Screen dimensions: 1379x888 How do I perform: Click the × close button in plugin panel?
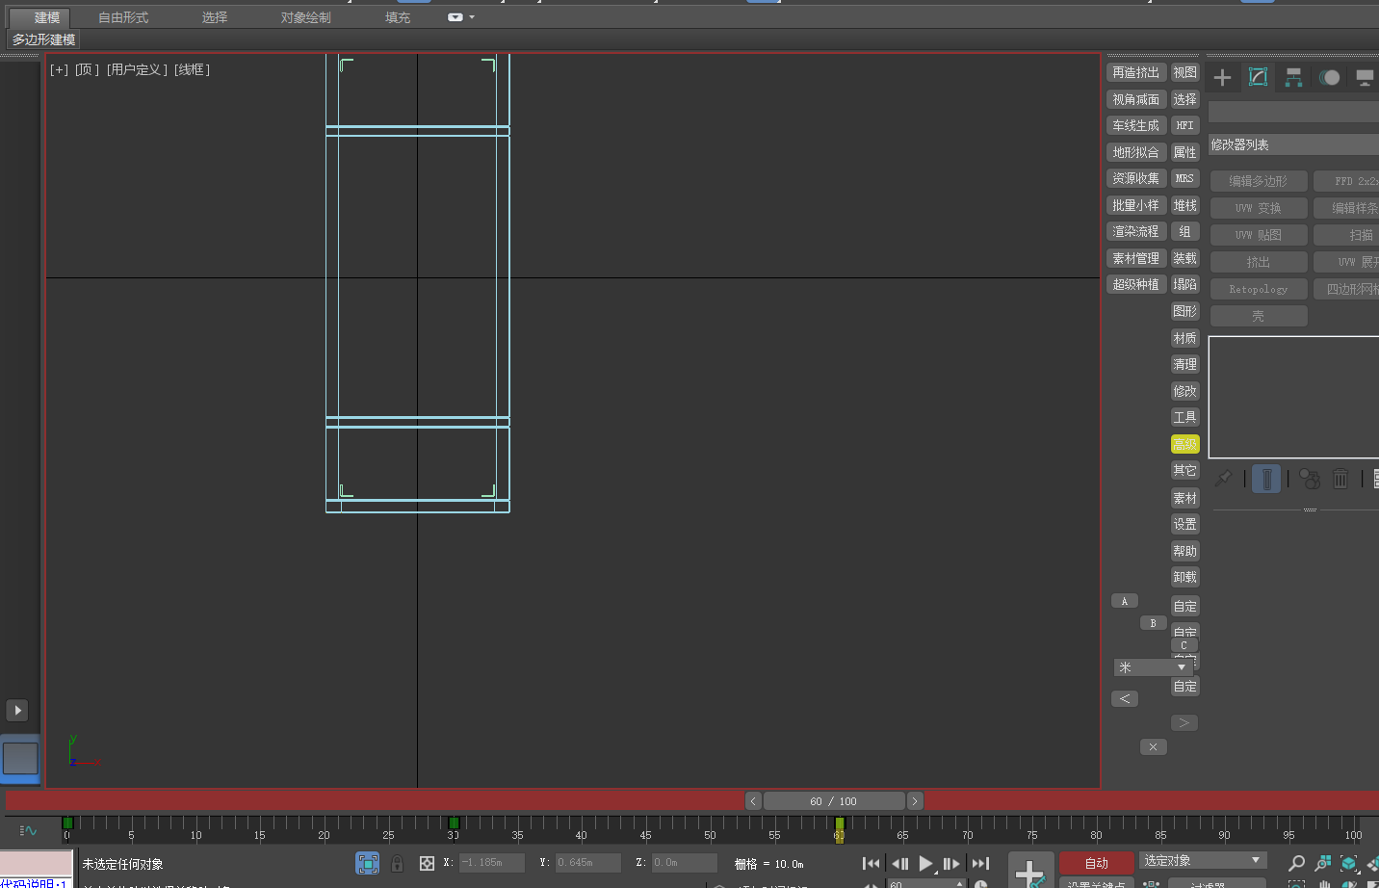[x=1153, y=747]
